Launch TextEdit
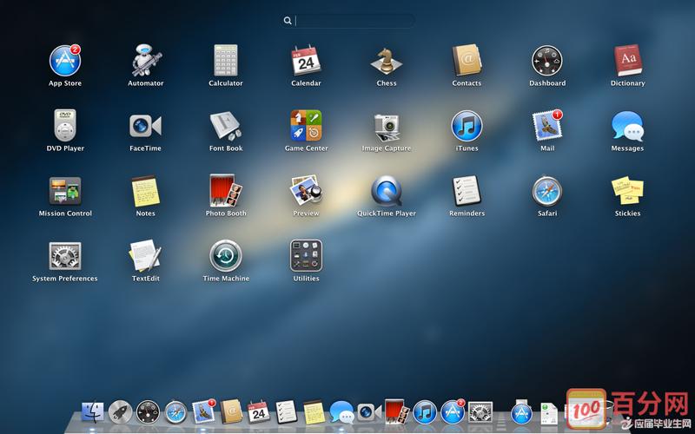This screenshot has height=434, width=695. (145, 255)
